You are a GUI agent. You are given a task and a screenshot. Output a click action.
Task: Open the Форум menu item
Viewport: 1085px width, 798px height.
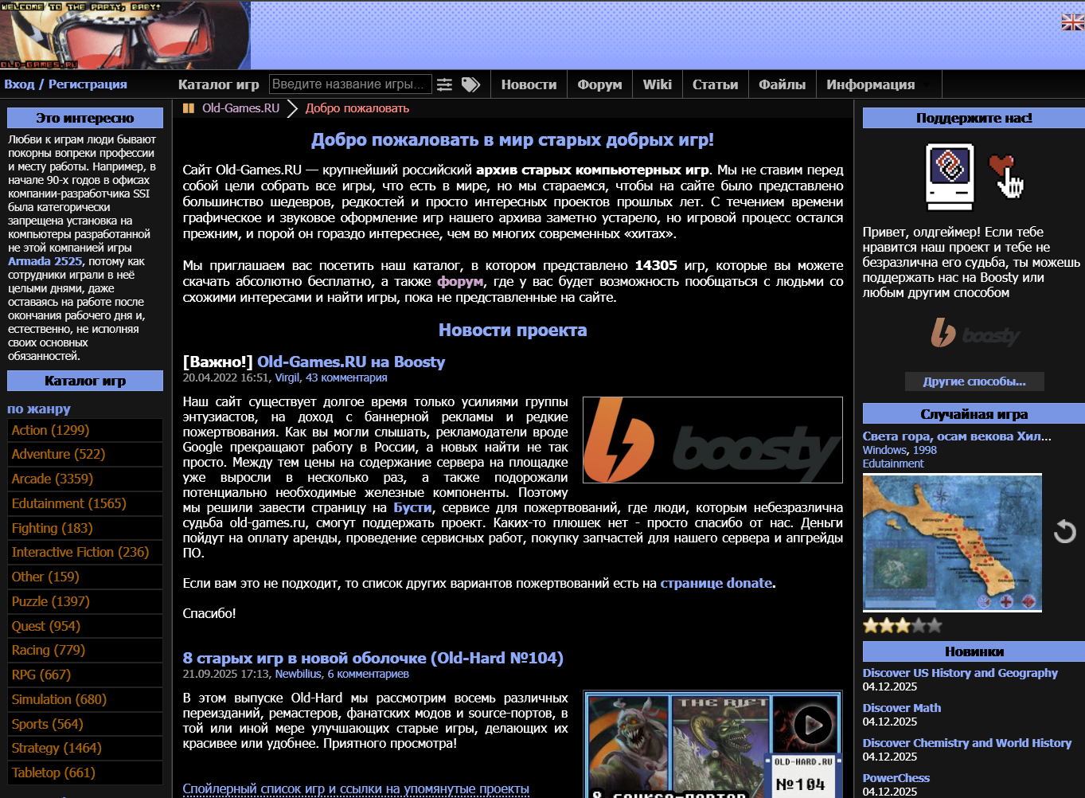pos(599,84)
